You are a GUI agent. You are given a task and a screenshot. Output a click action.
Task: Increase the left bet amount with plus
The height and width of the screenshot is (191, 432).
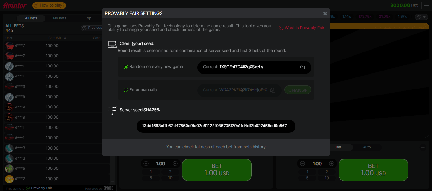tap(175, 163)
